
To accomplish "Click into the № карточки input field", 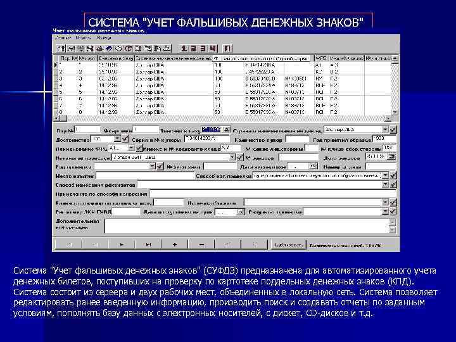I will [146, 130].
